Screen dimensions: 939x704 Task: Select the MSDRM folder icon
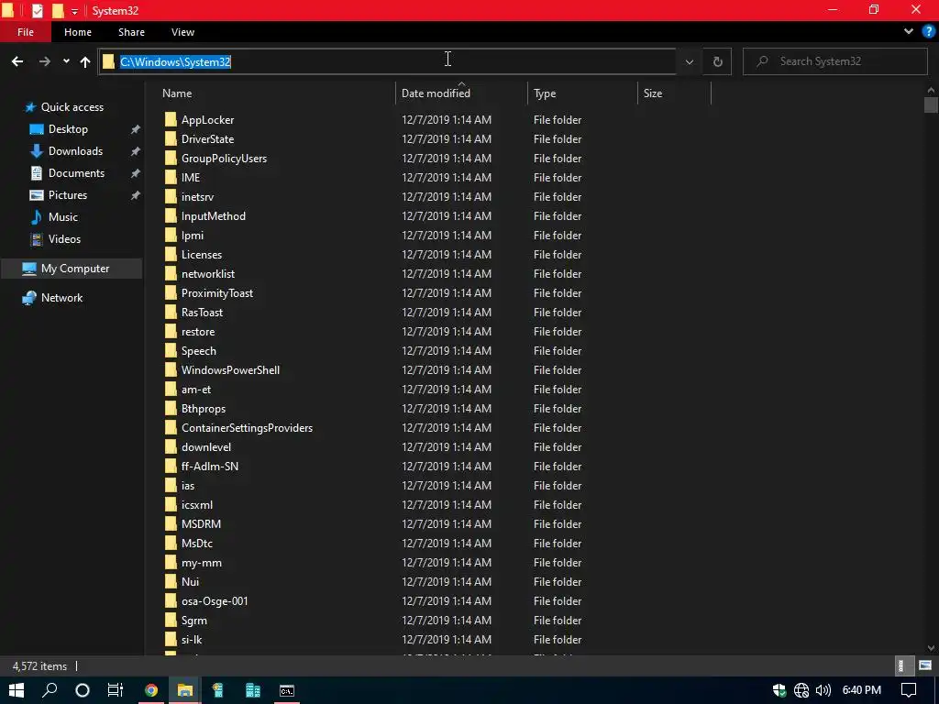pyautogui.click(x=171, y=523)
